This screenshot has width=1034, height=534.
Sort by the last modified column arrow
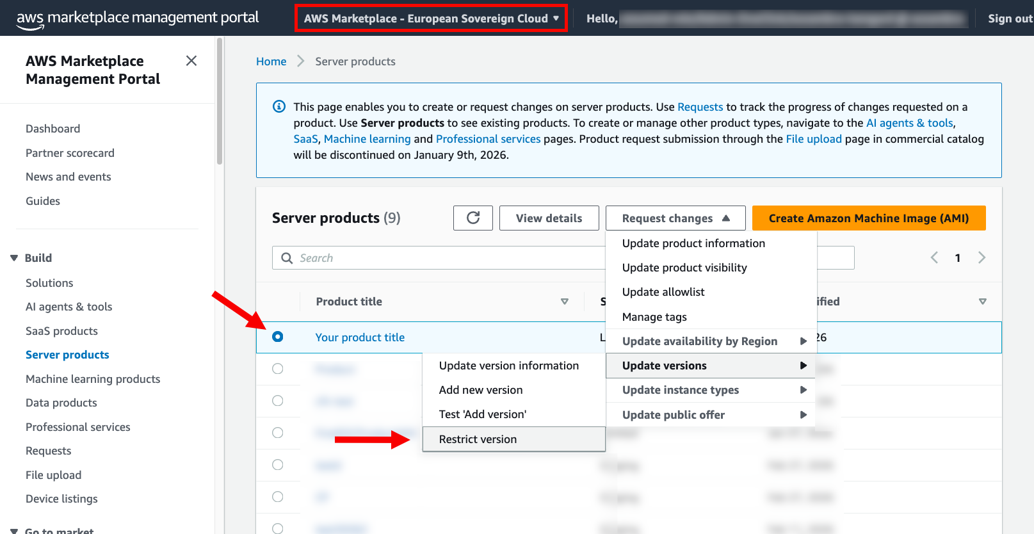pos(983,302)
